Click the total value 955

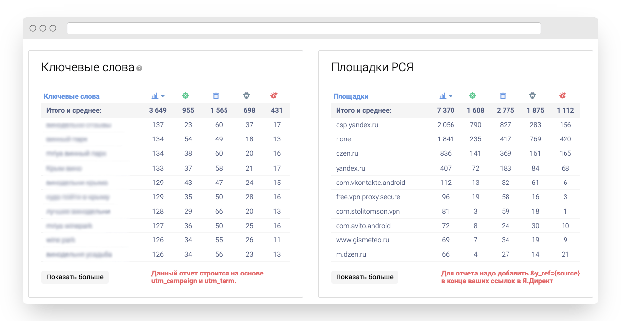tap(188, 110)
